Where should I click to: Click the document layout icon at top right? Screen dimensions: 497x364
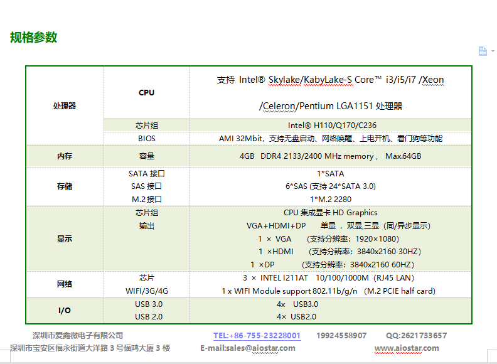[482, 51]
